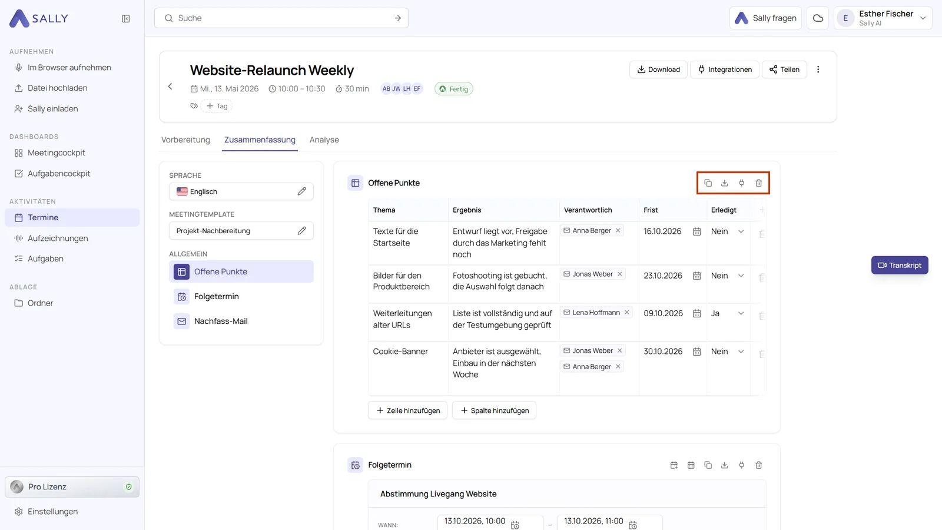Add a column with Spalte hinzufügen
Screen dimensions: 942x530
pyautogui.click(x=494, y=410)
